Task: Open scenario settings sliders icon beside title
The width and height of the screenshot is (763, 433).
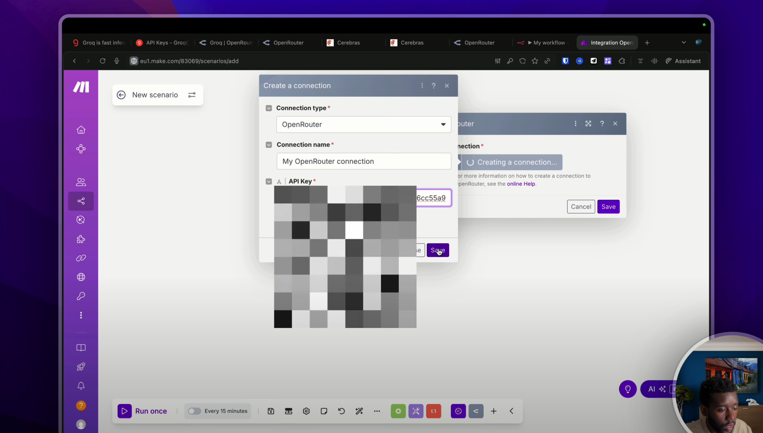Action: 192,95
